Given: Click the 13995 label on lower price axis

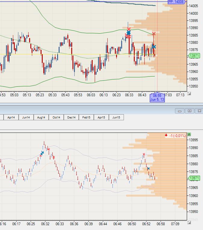Looking at the screenshot, I should click(x=193, y=140).
